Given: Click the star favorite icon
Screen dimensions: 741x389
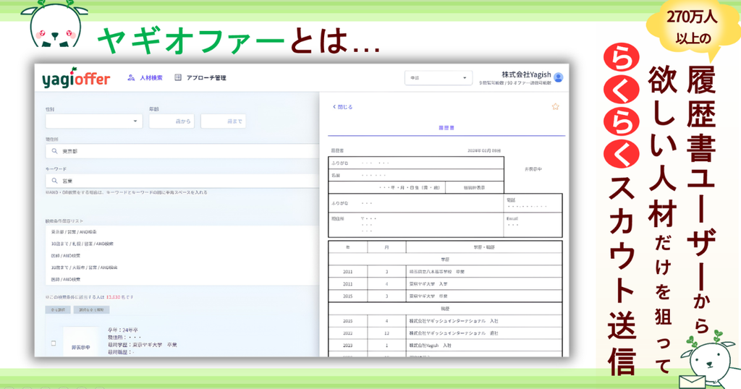Looking at the screenshot, I should point(555,107).
